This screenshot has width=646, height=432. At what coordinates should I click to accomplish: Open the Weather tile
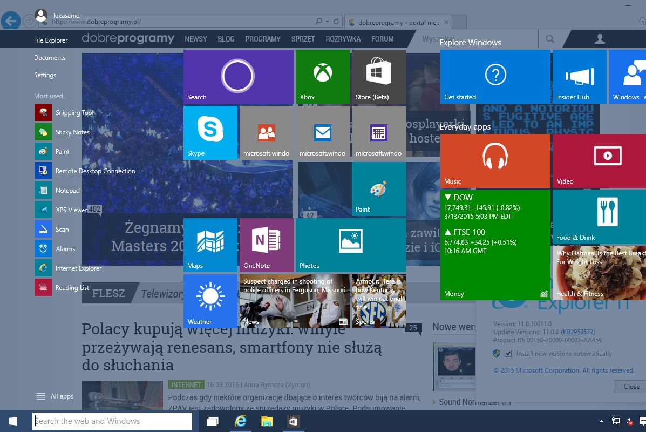[x=210, y=301]
